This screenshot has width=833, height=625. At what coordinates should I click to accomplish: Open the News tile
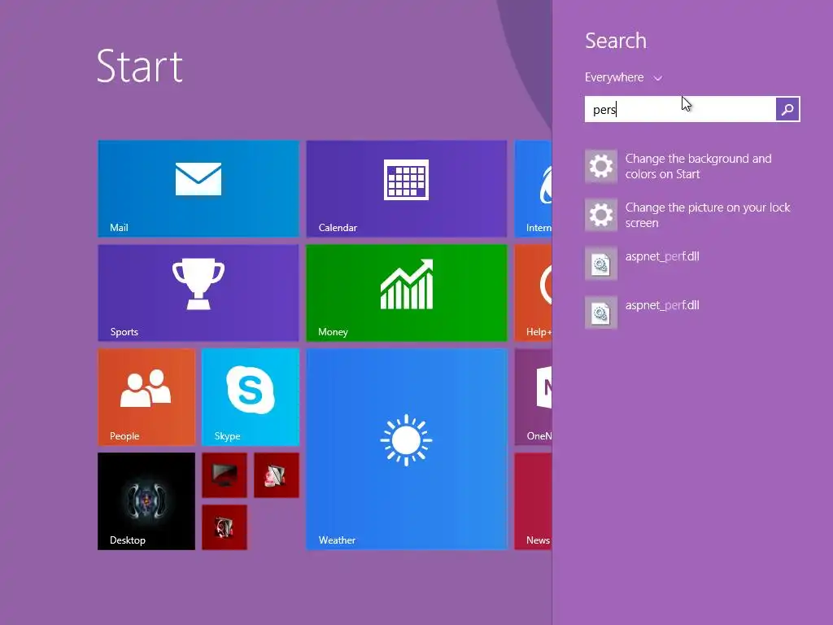[533, 501]
